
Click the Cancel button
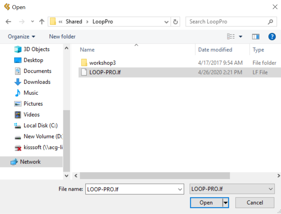(254, 203)
